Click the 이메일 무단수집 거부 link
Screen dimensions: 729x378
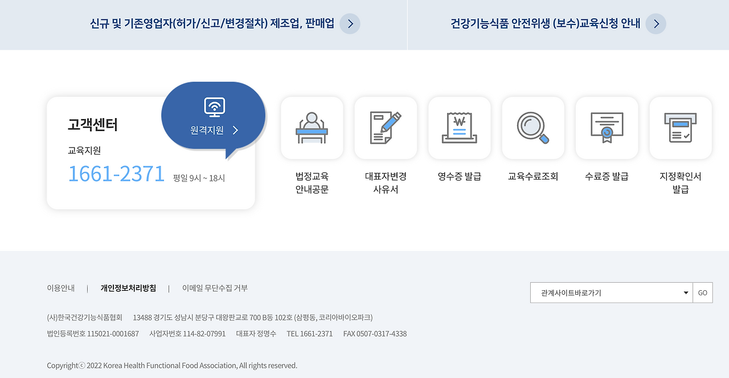coord(215,288)
